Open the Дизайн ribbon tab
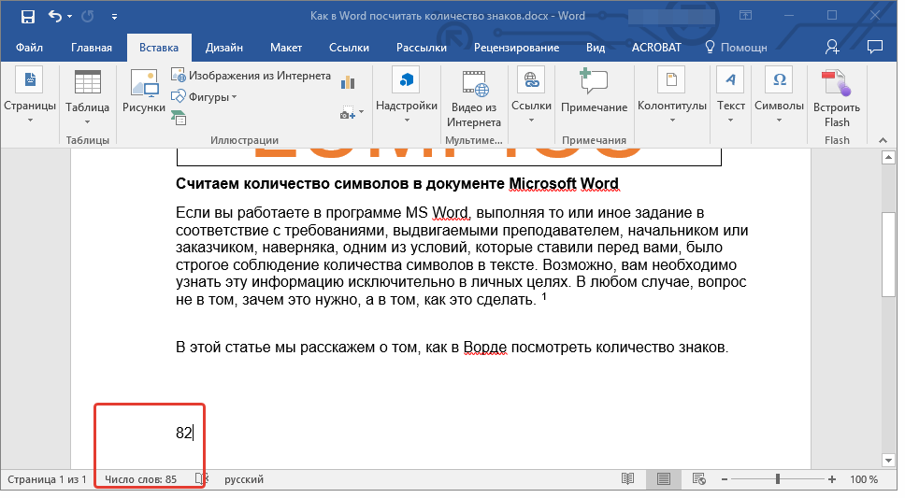This screenshot has width=905, height=498. point(224,48)
